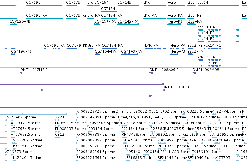The height and width of the screenshot is (162, 247).
Task: Select the cdc14-PA protein label
Action: (x=207, y=57)
